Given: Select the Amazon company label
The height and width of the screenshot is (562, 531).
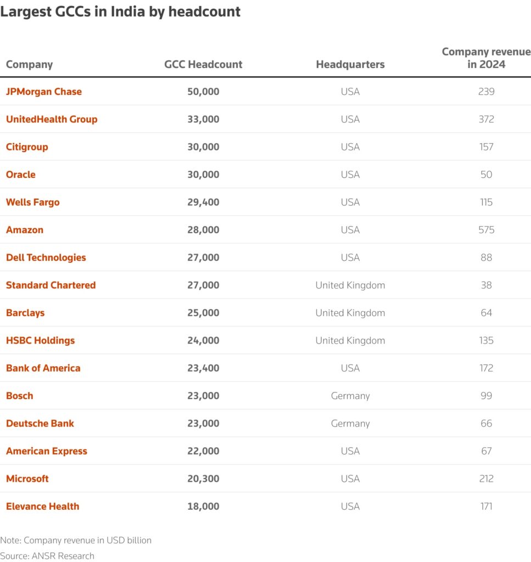Looking at the screenshot, I should pyautogui.click(x=25, y=230).
